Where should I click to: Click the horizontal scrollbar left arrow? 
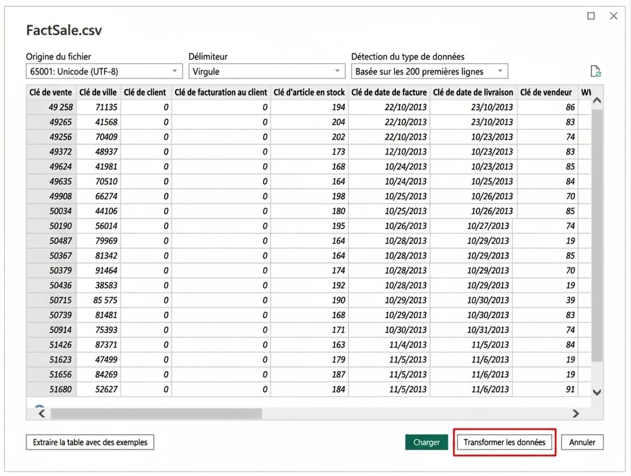click(x=41, y=413)
